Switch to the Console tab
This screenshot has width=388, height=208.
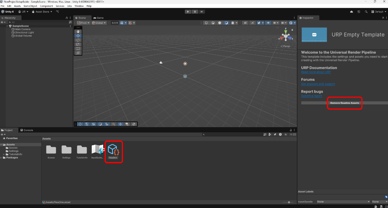pos(27,130)
